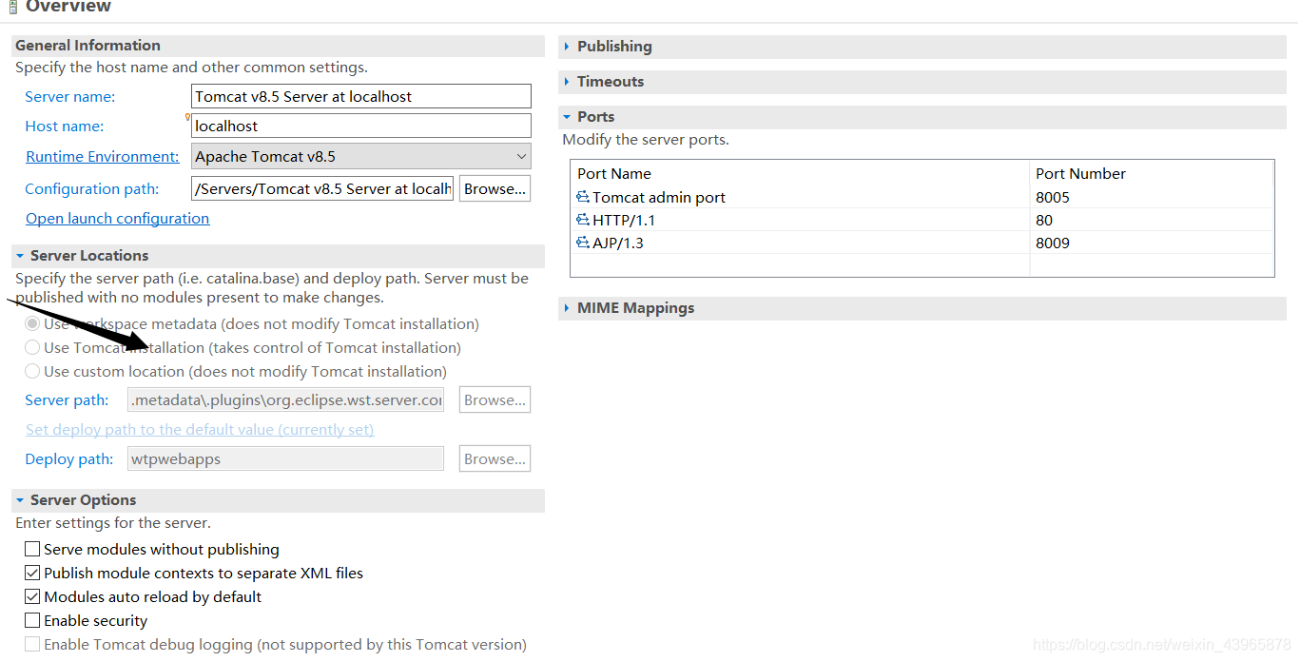
Task: Select the port number 8005 cell
Action: coord(1053,197)
